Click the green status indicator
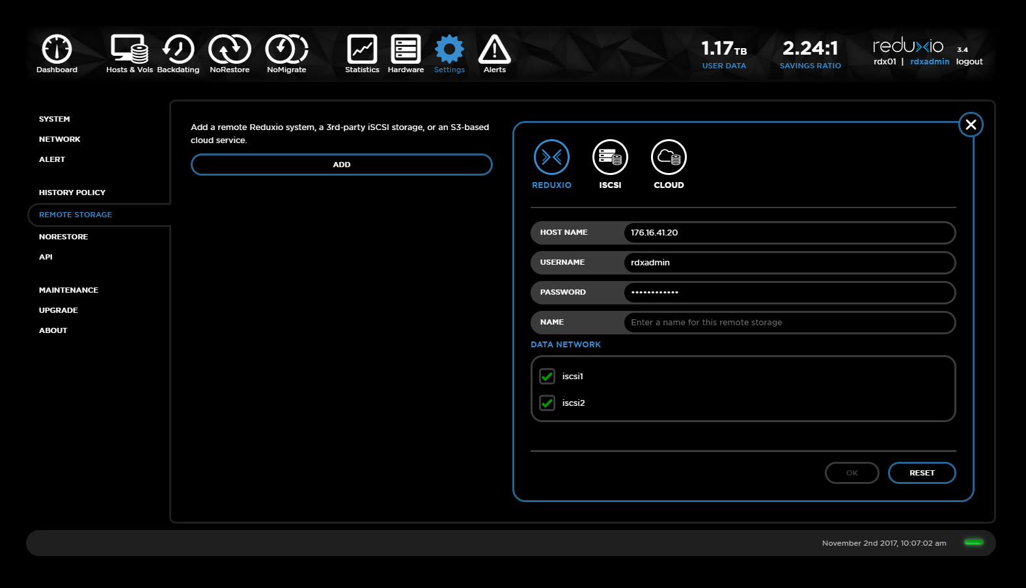 pyautogui.click(x=974, y=542)
